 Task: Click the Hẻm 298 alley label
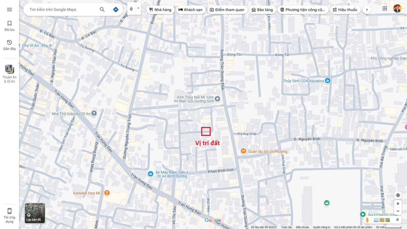coord(208,205)
